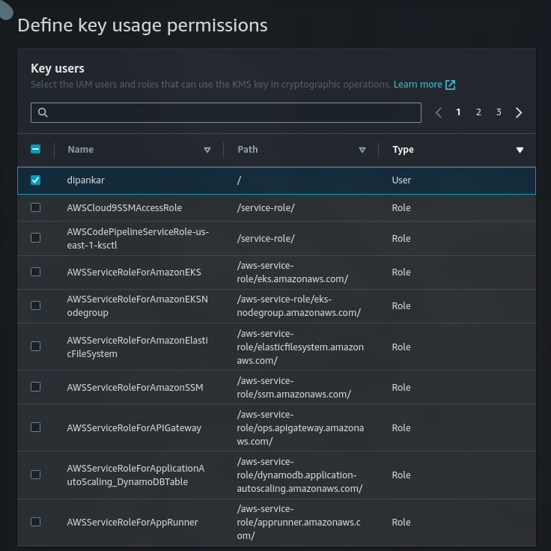Check the AWSServiceRoleForAmazonEKSNodegroup checkbox
Viewport: 551px width, 551px height.
pos(35,305)
